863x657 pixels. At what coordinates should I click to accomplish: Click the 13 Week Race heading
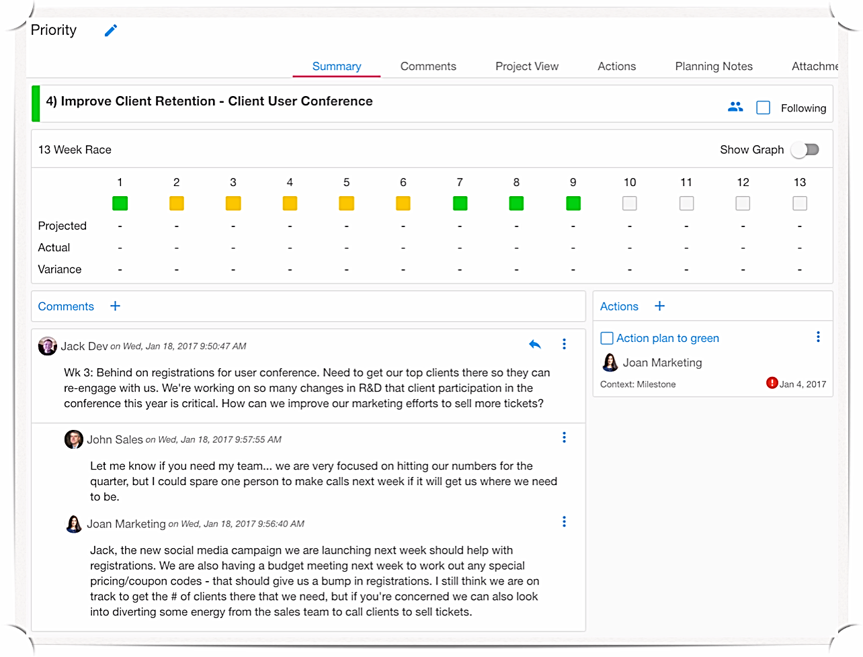pyautogui.click(x=75, y=150)
